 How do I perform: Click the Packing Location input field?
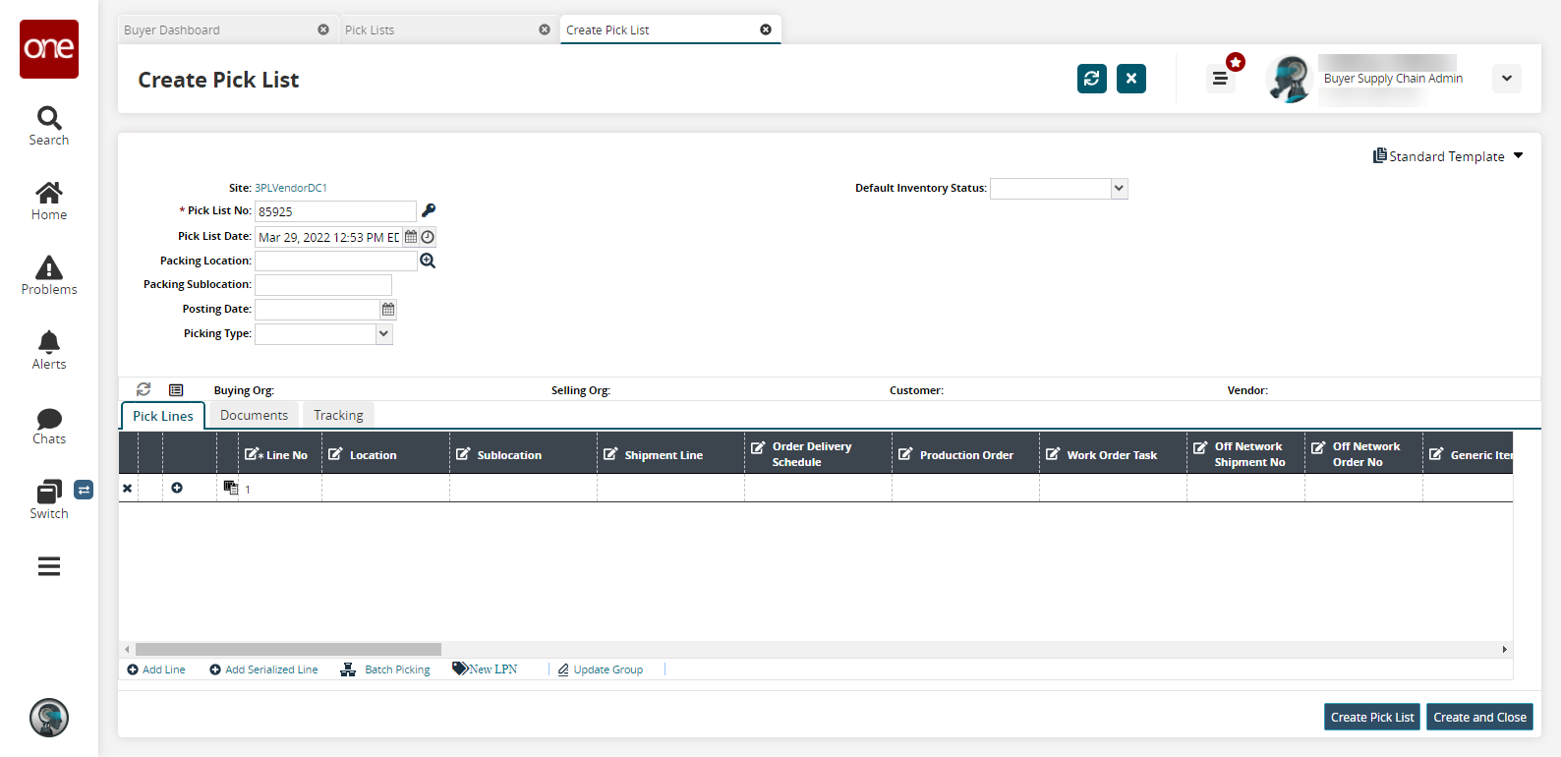tap(335, 261)
